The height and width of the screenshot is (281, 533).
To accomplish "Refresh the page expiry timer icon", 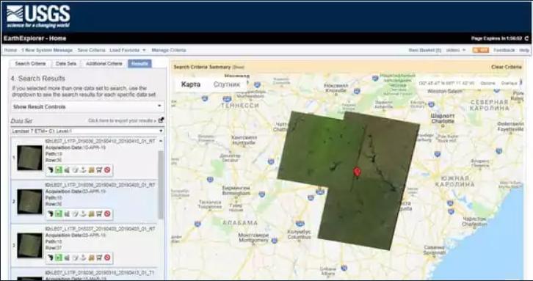I will click(527, 38).
